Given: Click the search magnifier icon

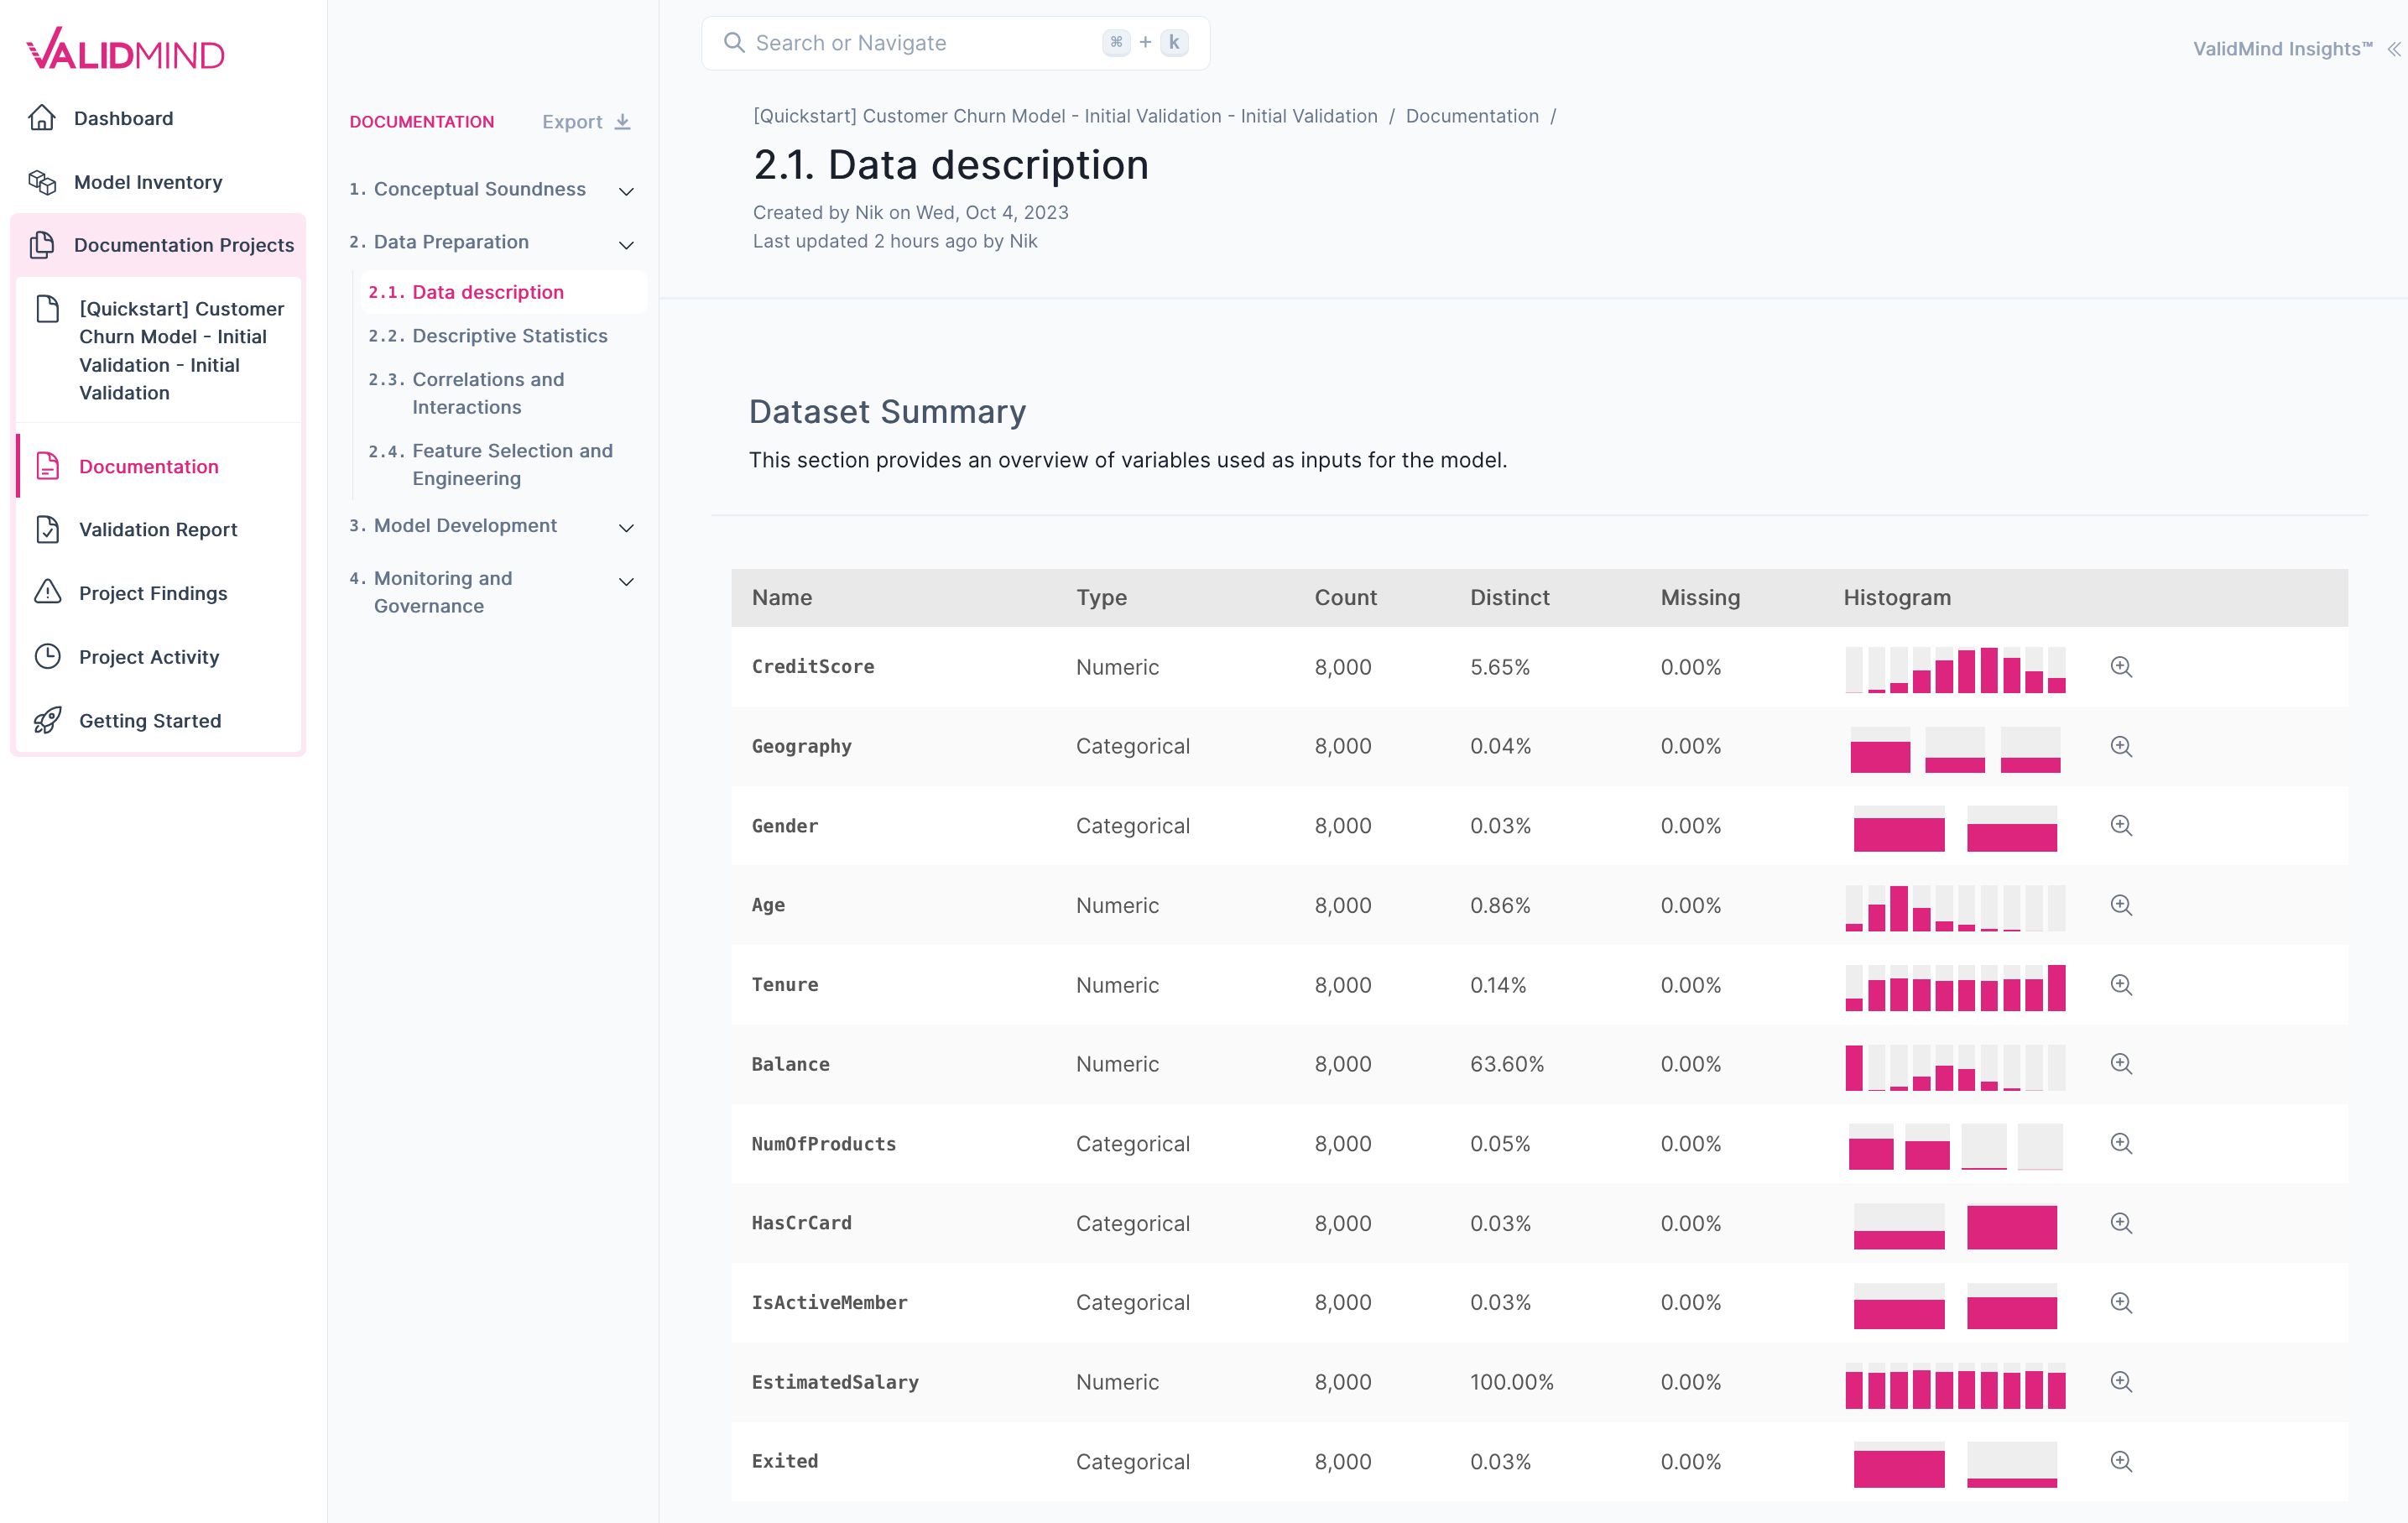Looking at the screenshot, I should coord(734,43).
